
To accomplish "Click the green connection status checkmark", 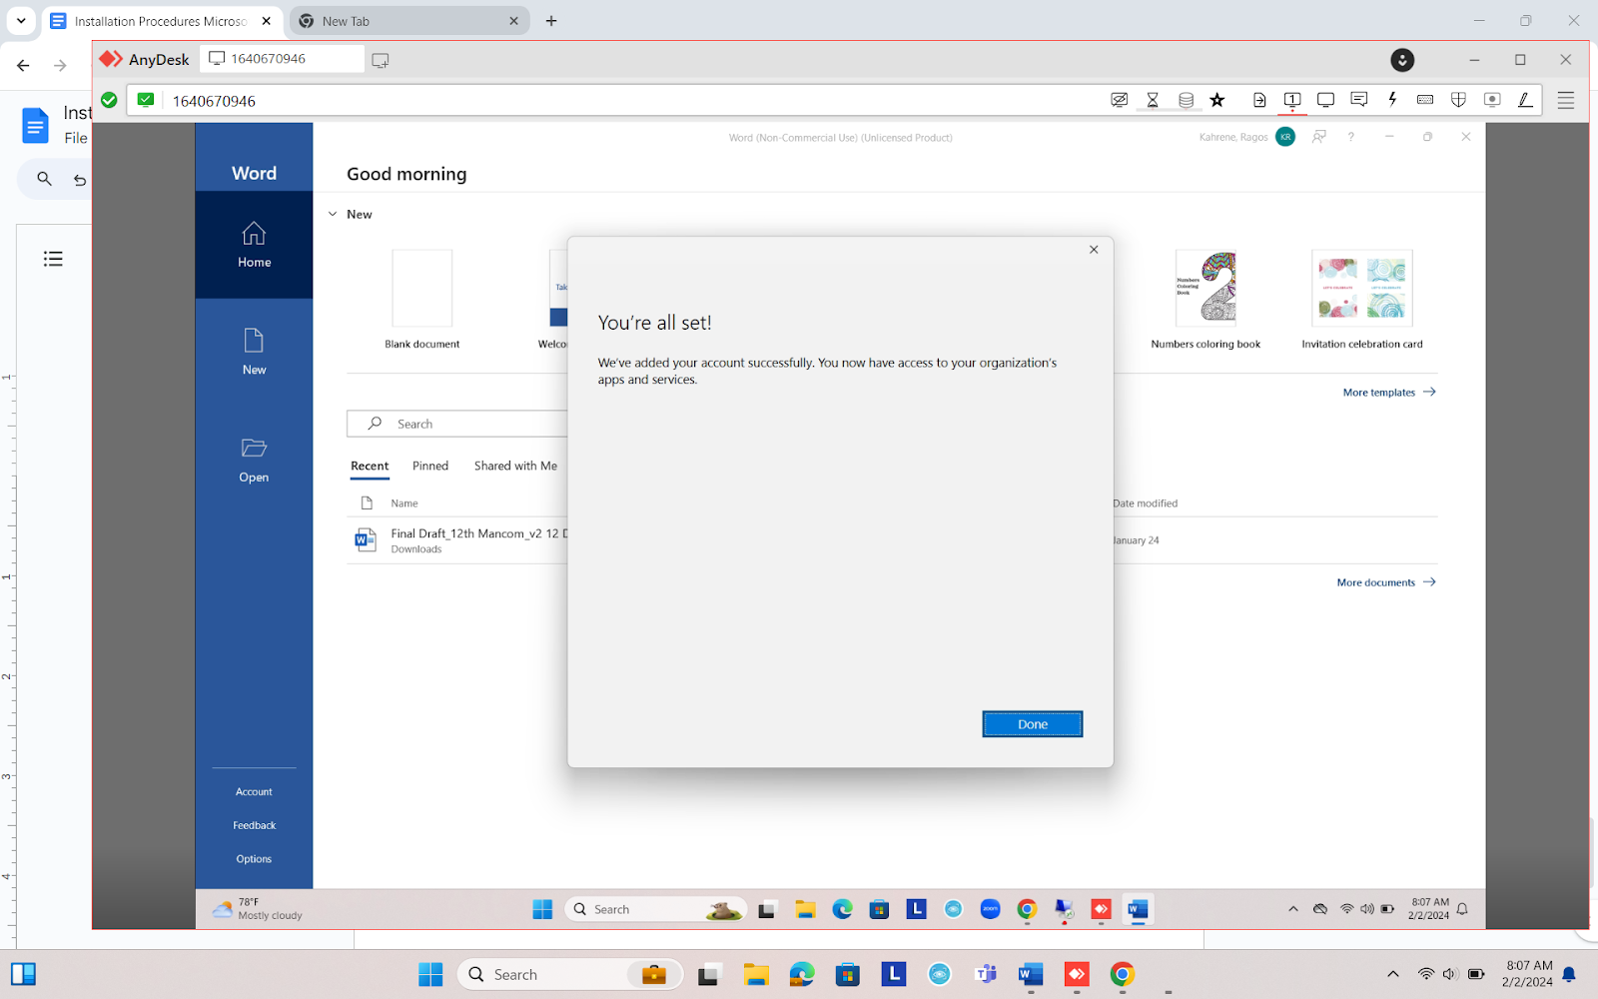I will point(109,100).
